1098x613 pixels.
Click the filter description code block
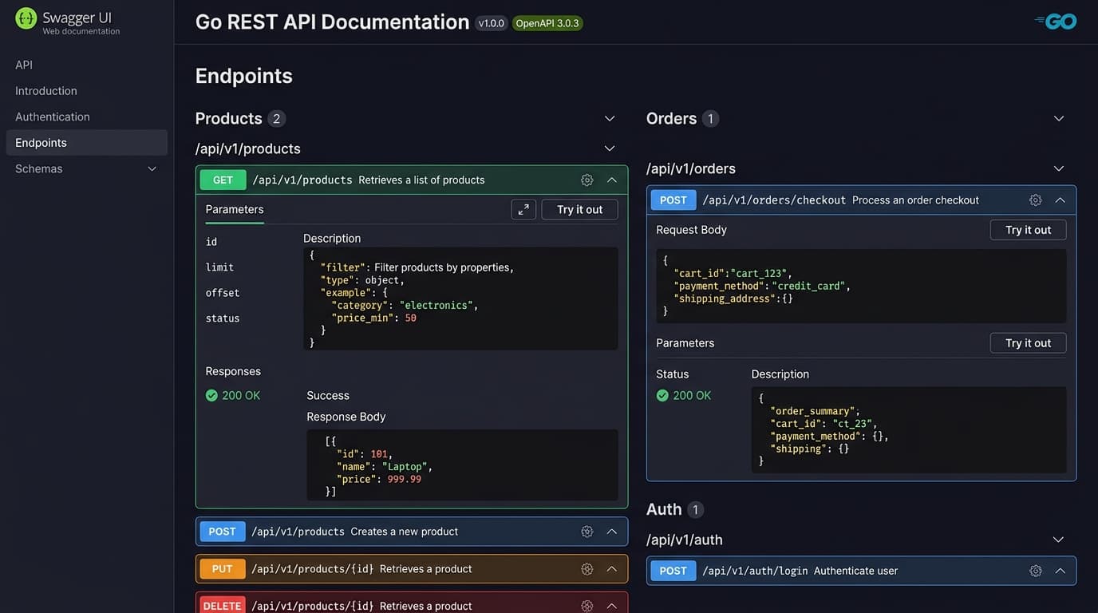(x=460, y=299)
